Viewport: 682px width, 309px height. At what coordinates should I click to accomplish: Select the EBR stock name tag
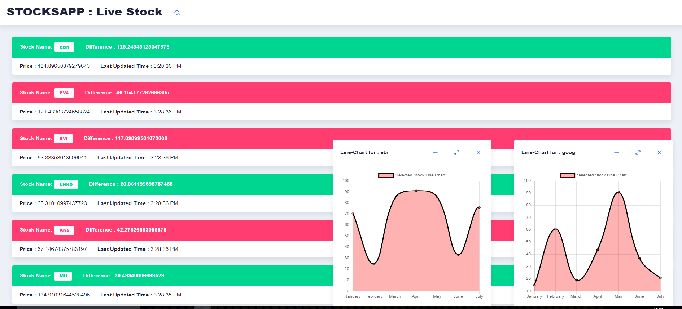[64, 47]
